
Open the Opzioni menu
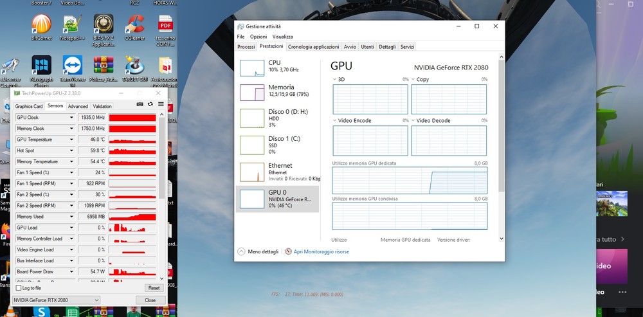258,37
